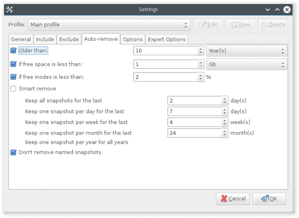The height and width of the screenshot is (218, 299).
Task: Click the New profile button
Action: point(240,24)
